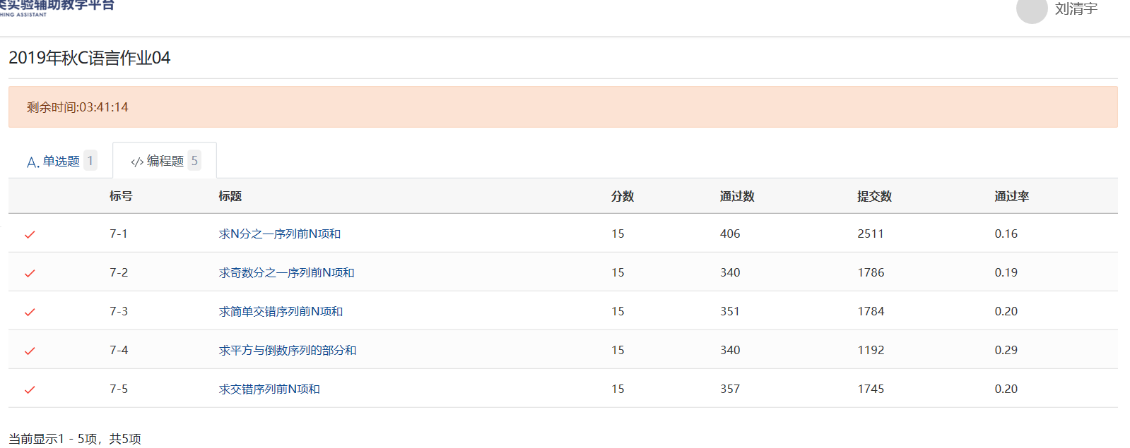Click the red checkmark for problem 7-3

click(x=30, y=312)
